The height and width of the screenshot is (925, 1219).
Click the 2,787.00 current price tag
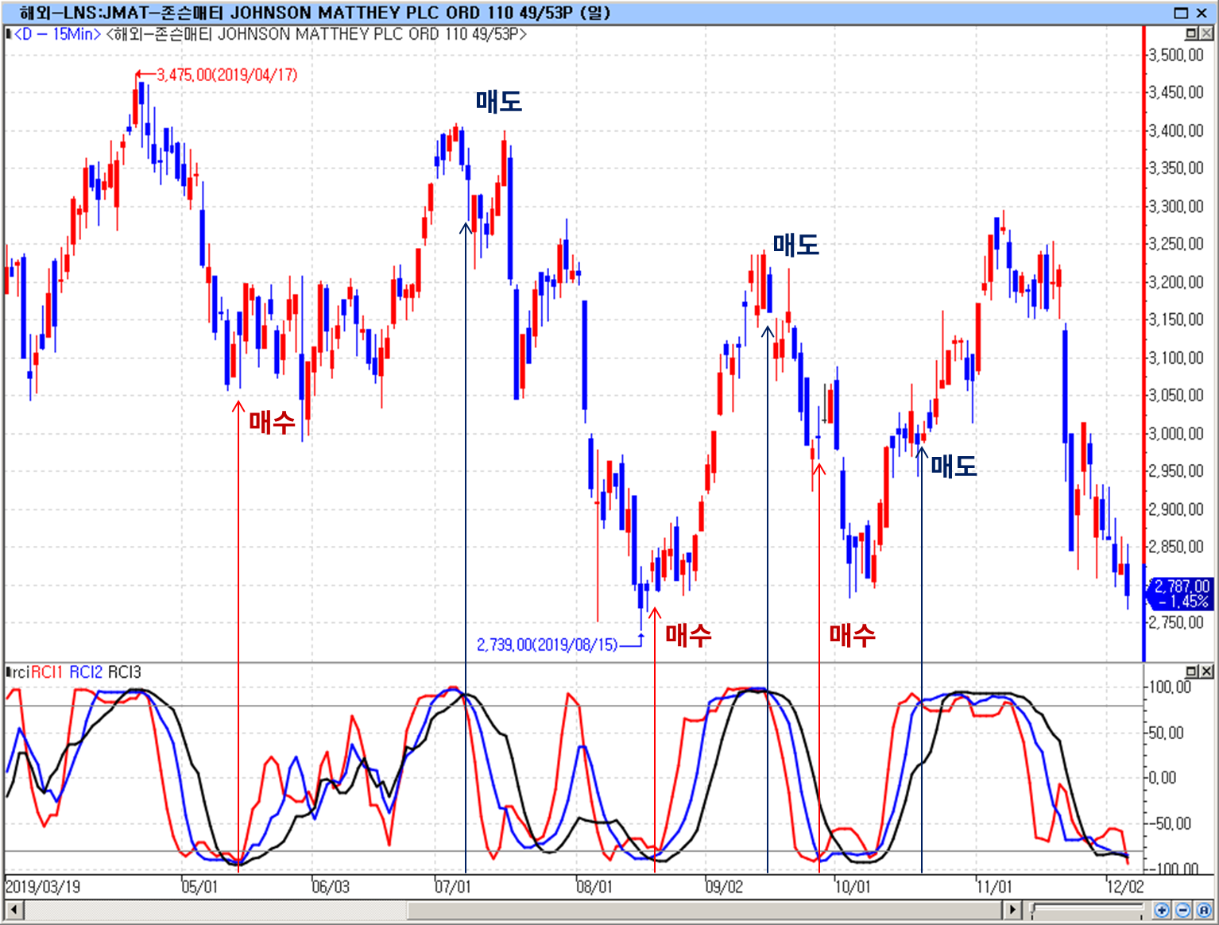1182,594
